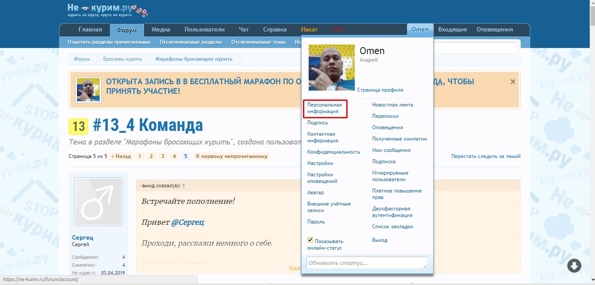
Task: Open Пароль settings
Action: 316,222
